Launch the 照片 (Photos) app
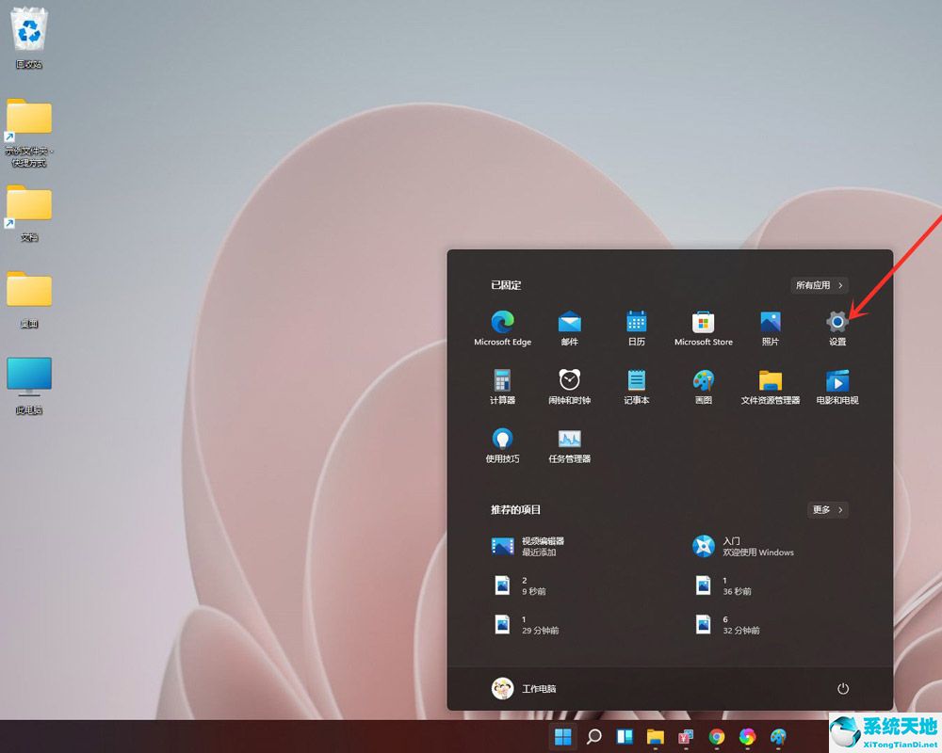 point(770,323)
